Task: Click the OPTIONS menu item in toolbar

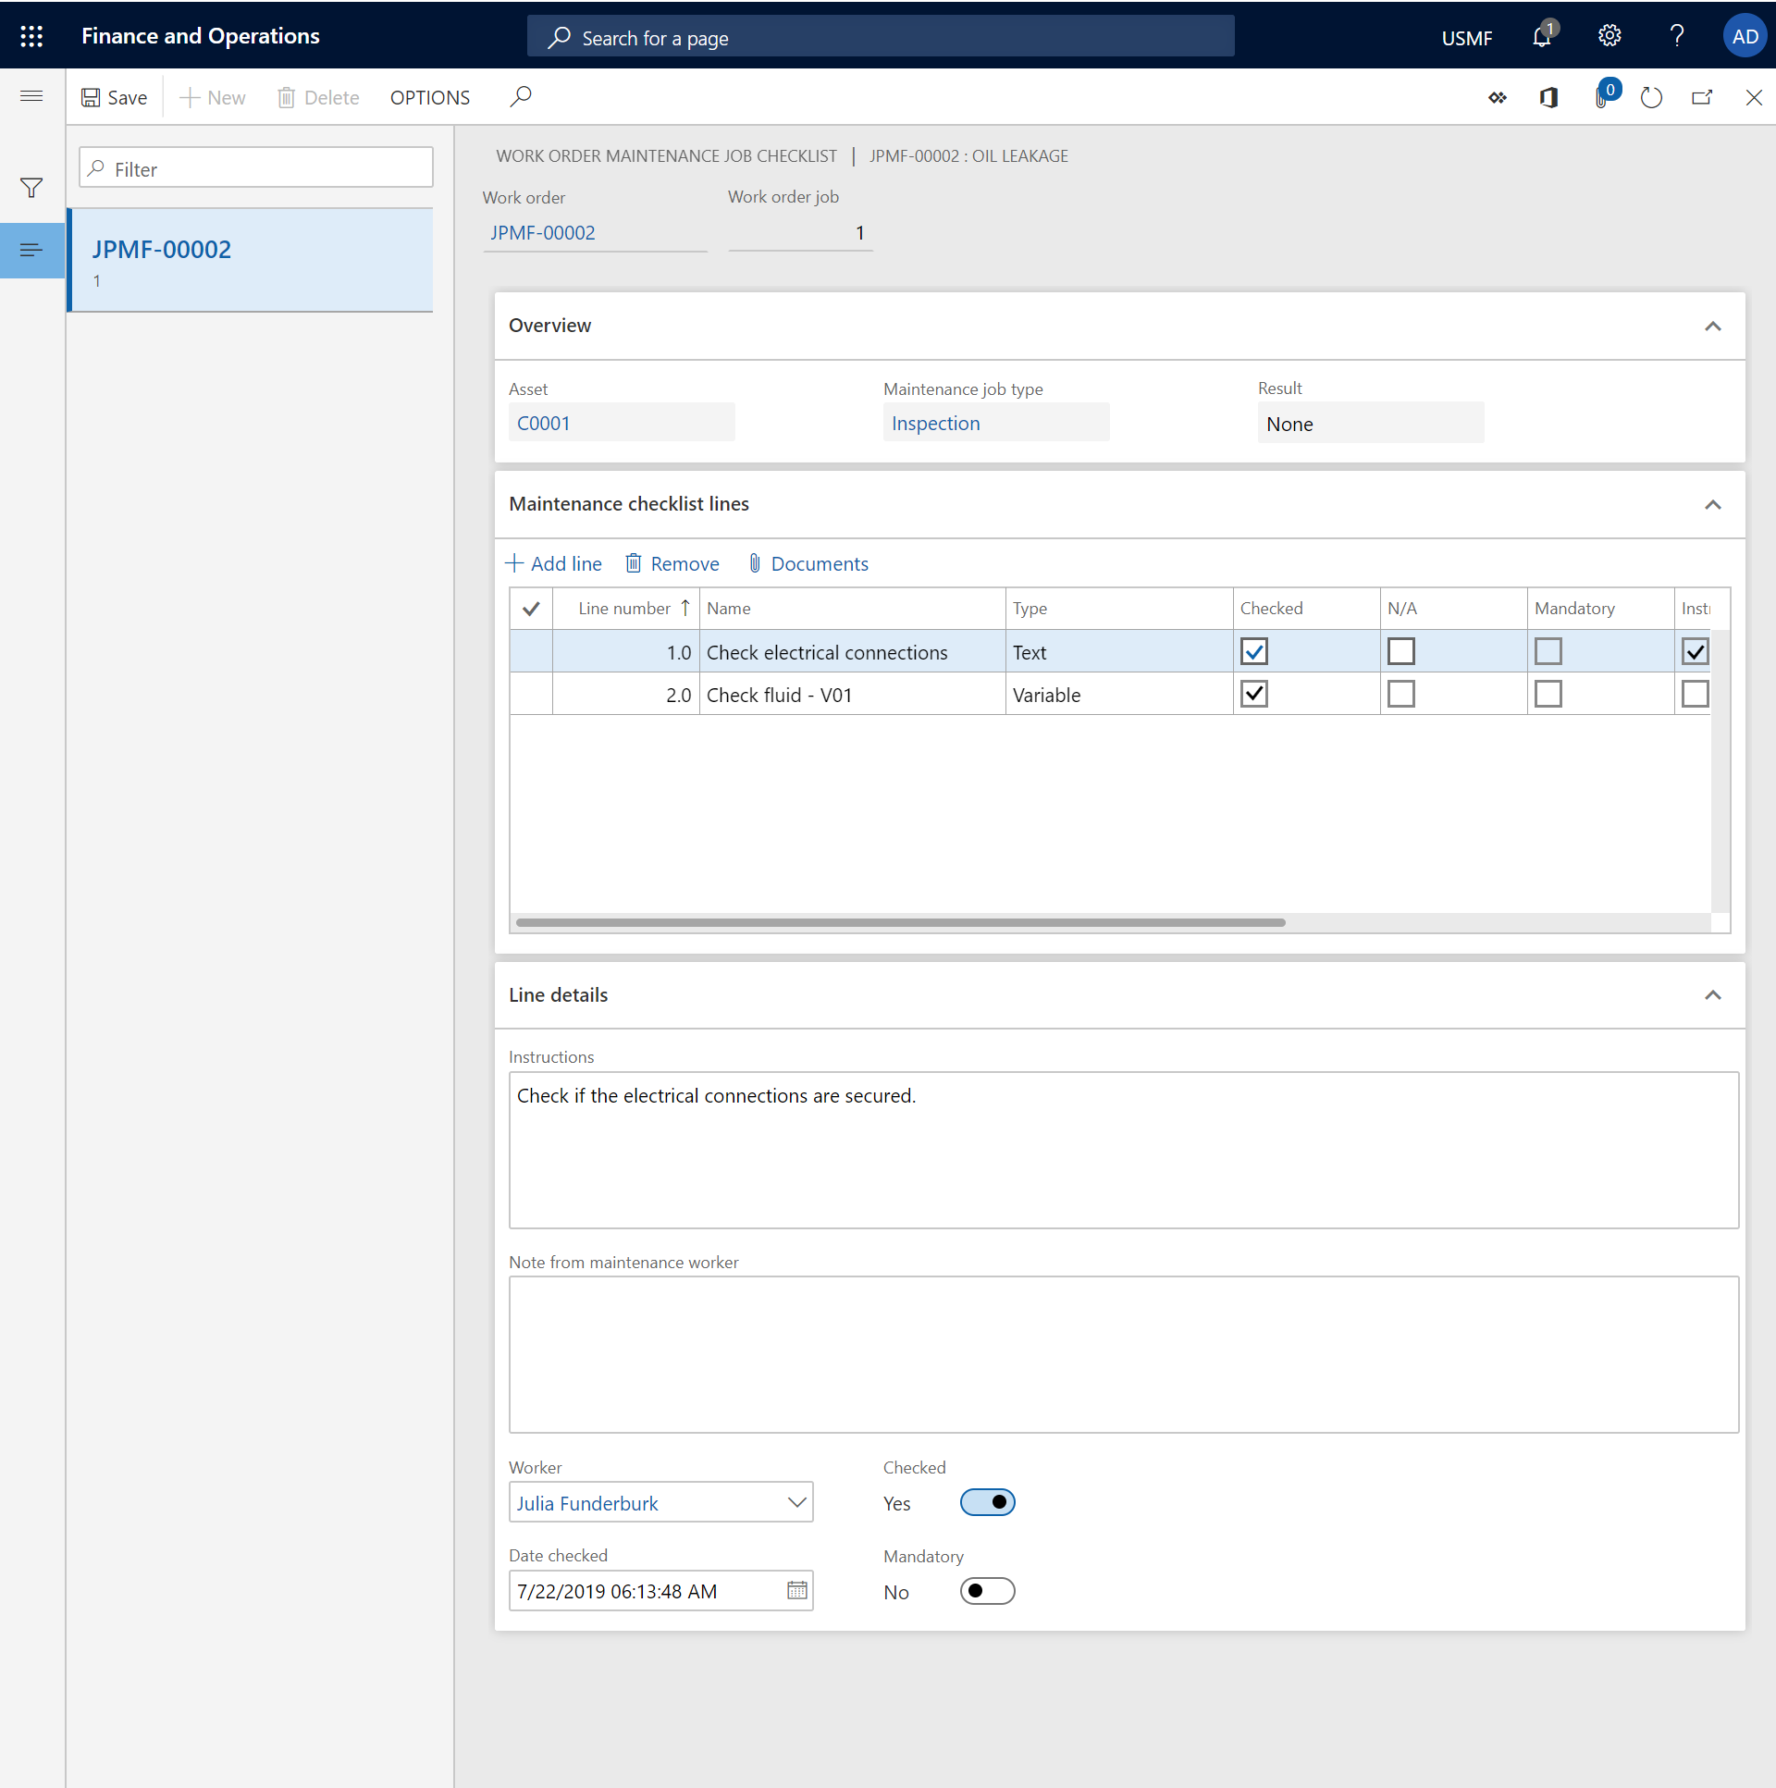Action: 429,96
